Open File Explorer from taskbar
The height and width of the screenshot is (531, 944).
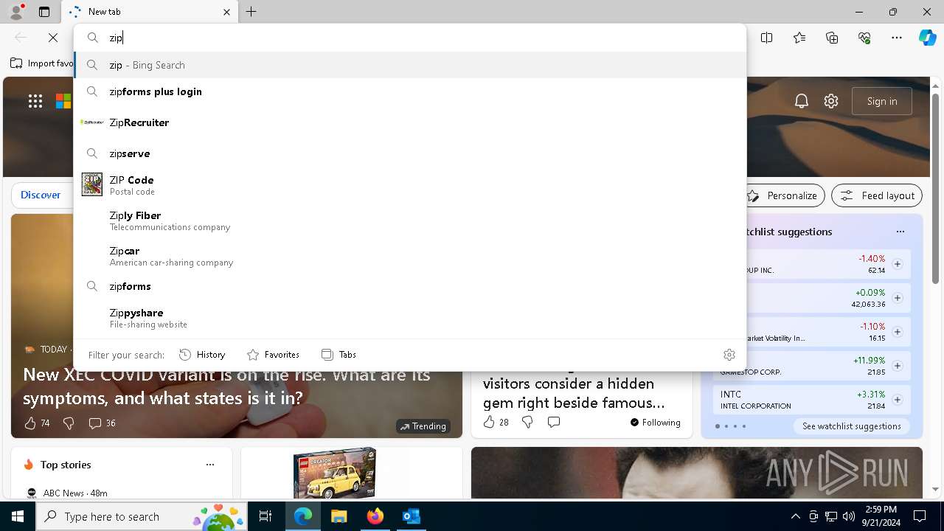coord(339,516)
